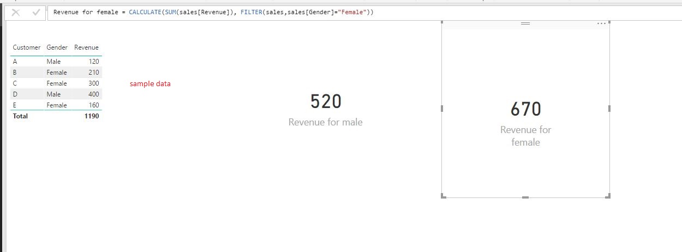
Task: Click the left-middle resize handle of female card
Action: (442, 109)
